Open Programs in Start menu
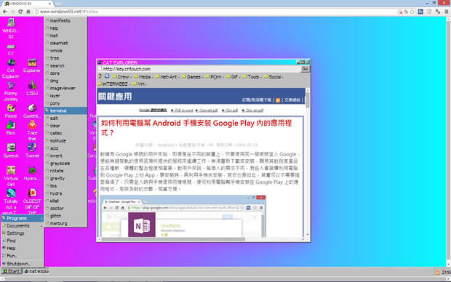 [x=23, y=218]
